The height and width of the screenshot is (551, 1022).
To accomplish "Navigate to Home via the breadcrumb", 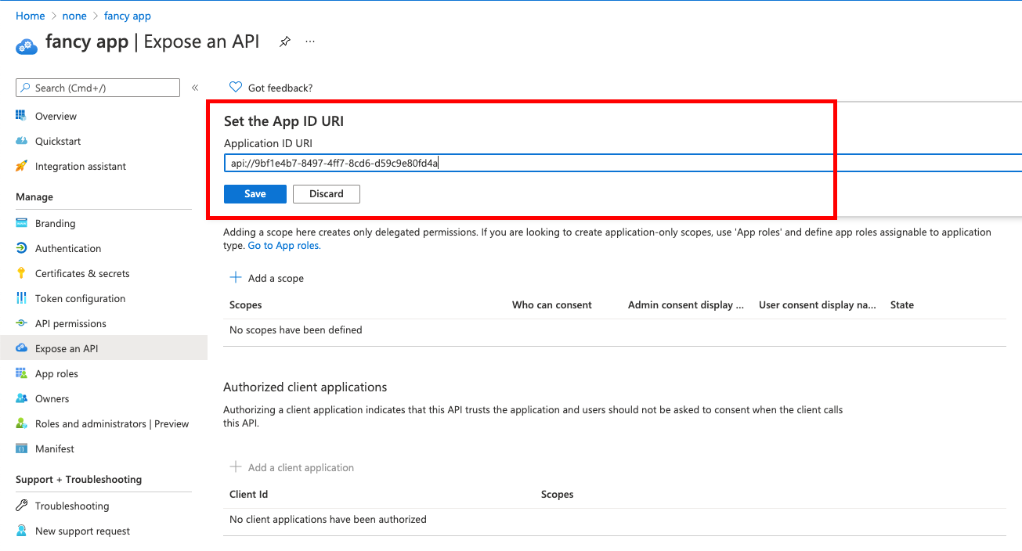I will (30, 16).
